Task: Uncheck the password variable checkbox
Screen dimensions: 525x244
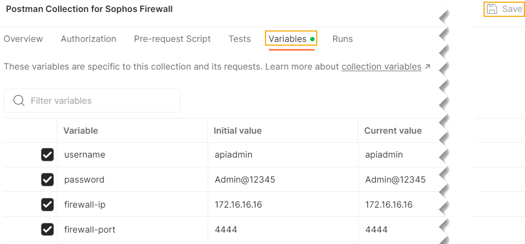Action: [x=47, y=179]
